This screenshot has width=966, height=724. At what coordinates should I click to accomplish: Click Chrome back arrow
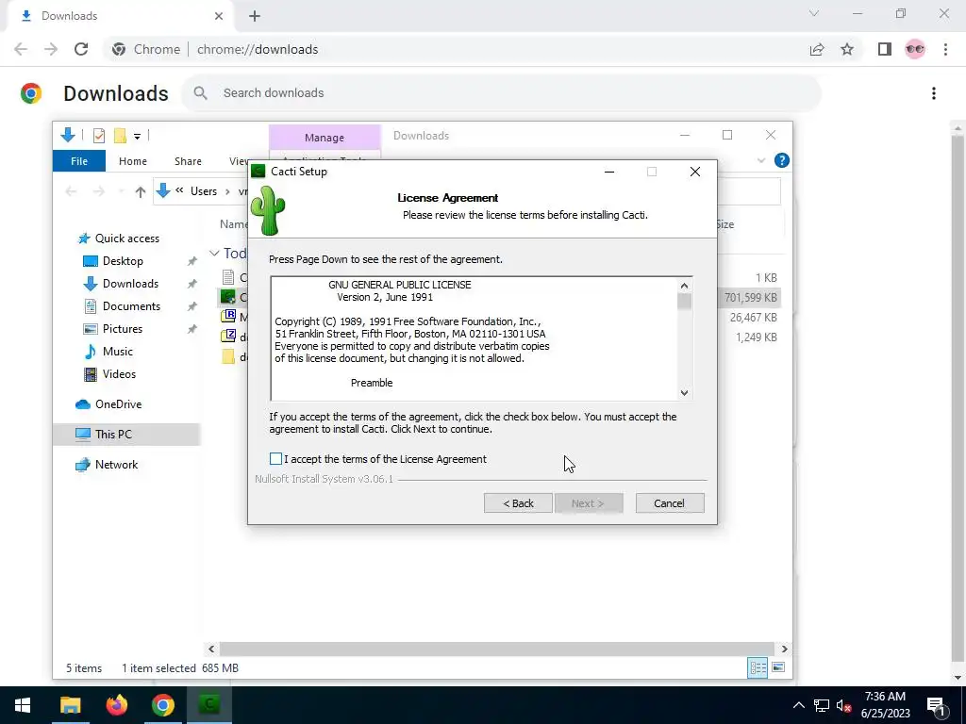tap(21, 49)
